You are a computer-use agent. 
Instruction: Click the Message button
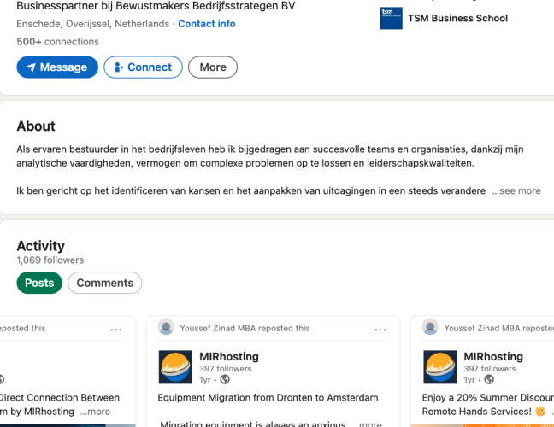click(57, 67)
